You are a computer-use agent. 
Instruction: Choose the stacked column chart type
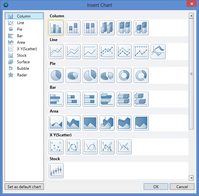[73, 28]
